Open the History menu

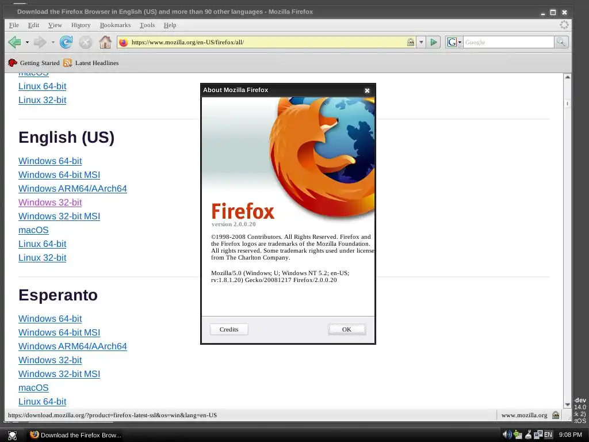[81, 25]
